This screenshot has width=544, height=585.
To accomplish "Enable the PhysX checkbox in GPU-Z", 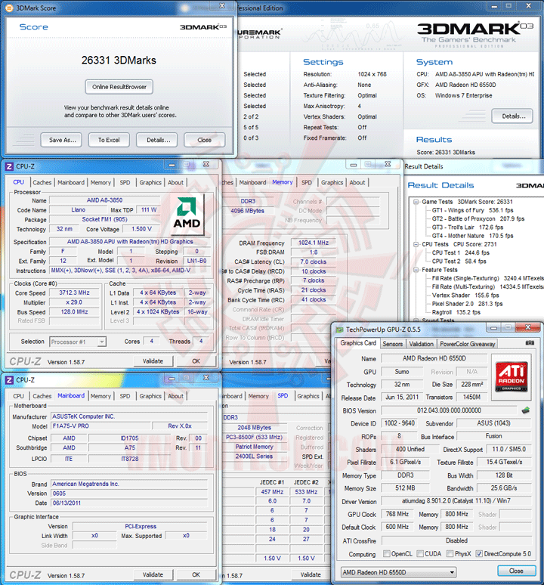I will (x=450, y=553).
